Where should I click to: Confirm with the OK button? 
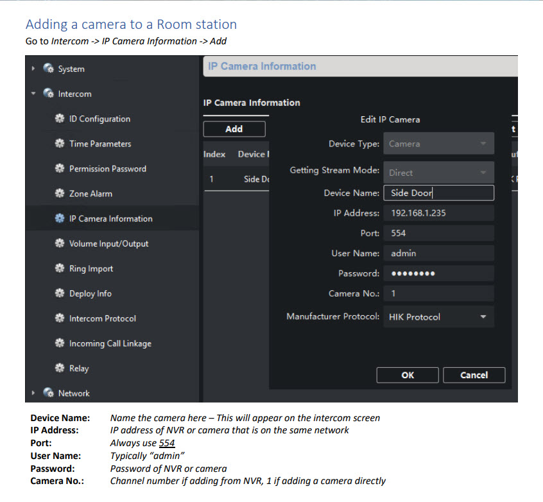pos(408,375)
